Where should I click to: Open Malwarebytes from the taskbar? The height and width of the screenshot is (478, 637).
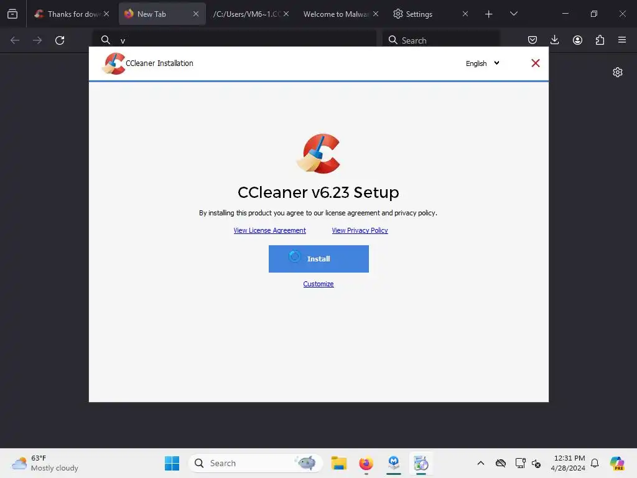click(x=393, y=463)
